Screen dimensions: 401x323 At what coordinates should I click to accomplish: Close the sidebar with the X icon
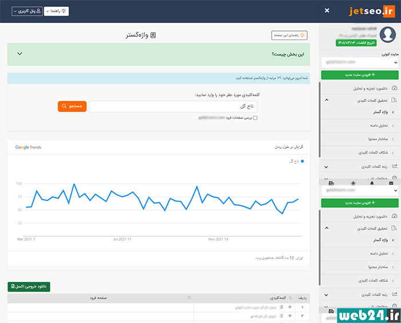(327, 10)
